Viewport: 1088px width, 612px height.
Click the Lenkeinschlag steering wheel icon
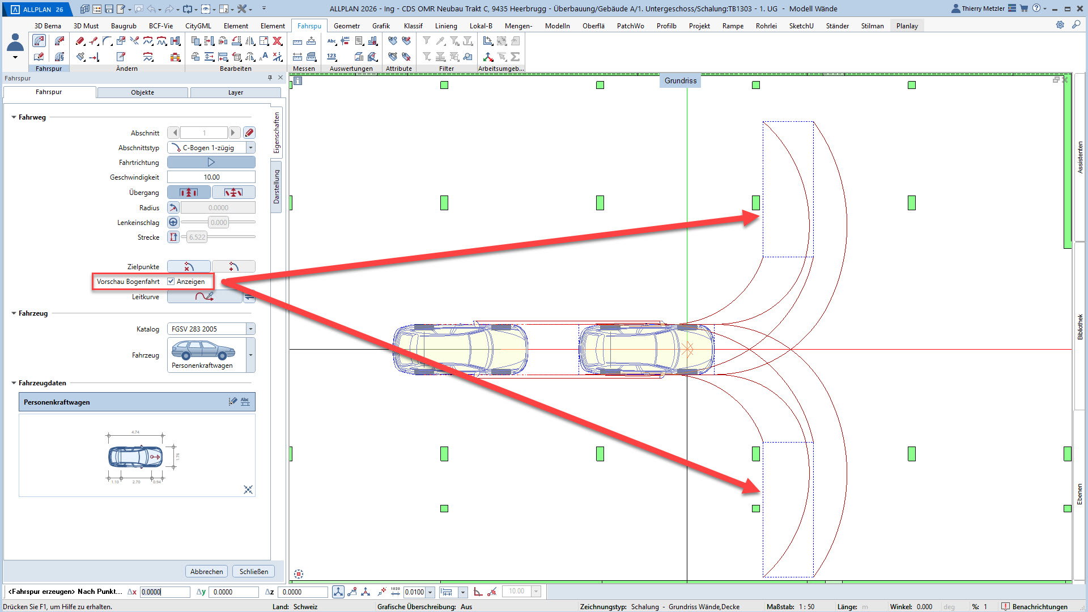click(x=173, y=223)
